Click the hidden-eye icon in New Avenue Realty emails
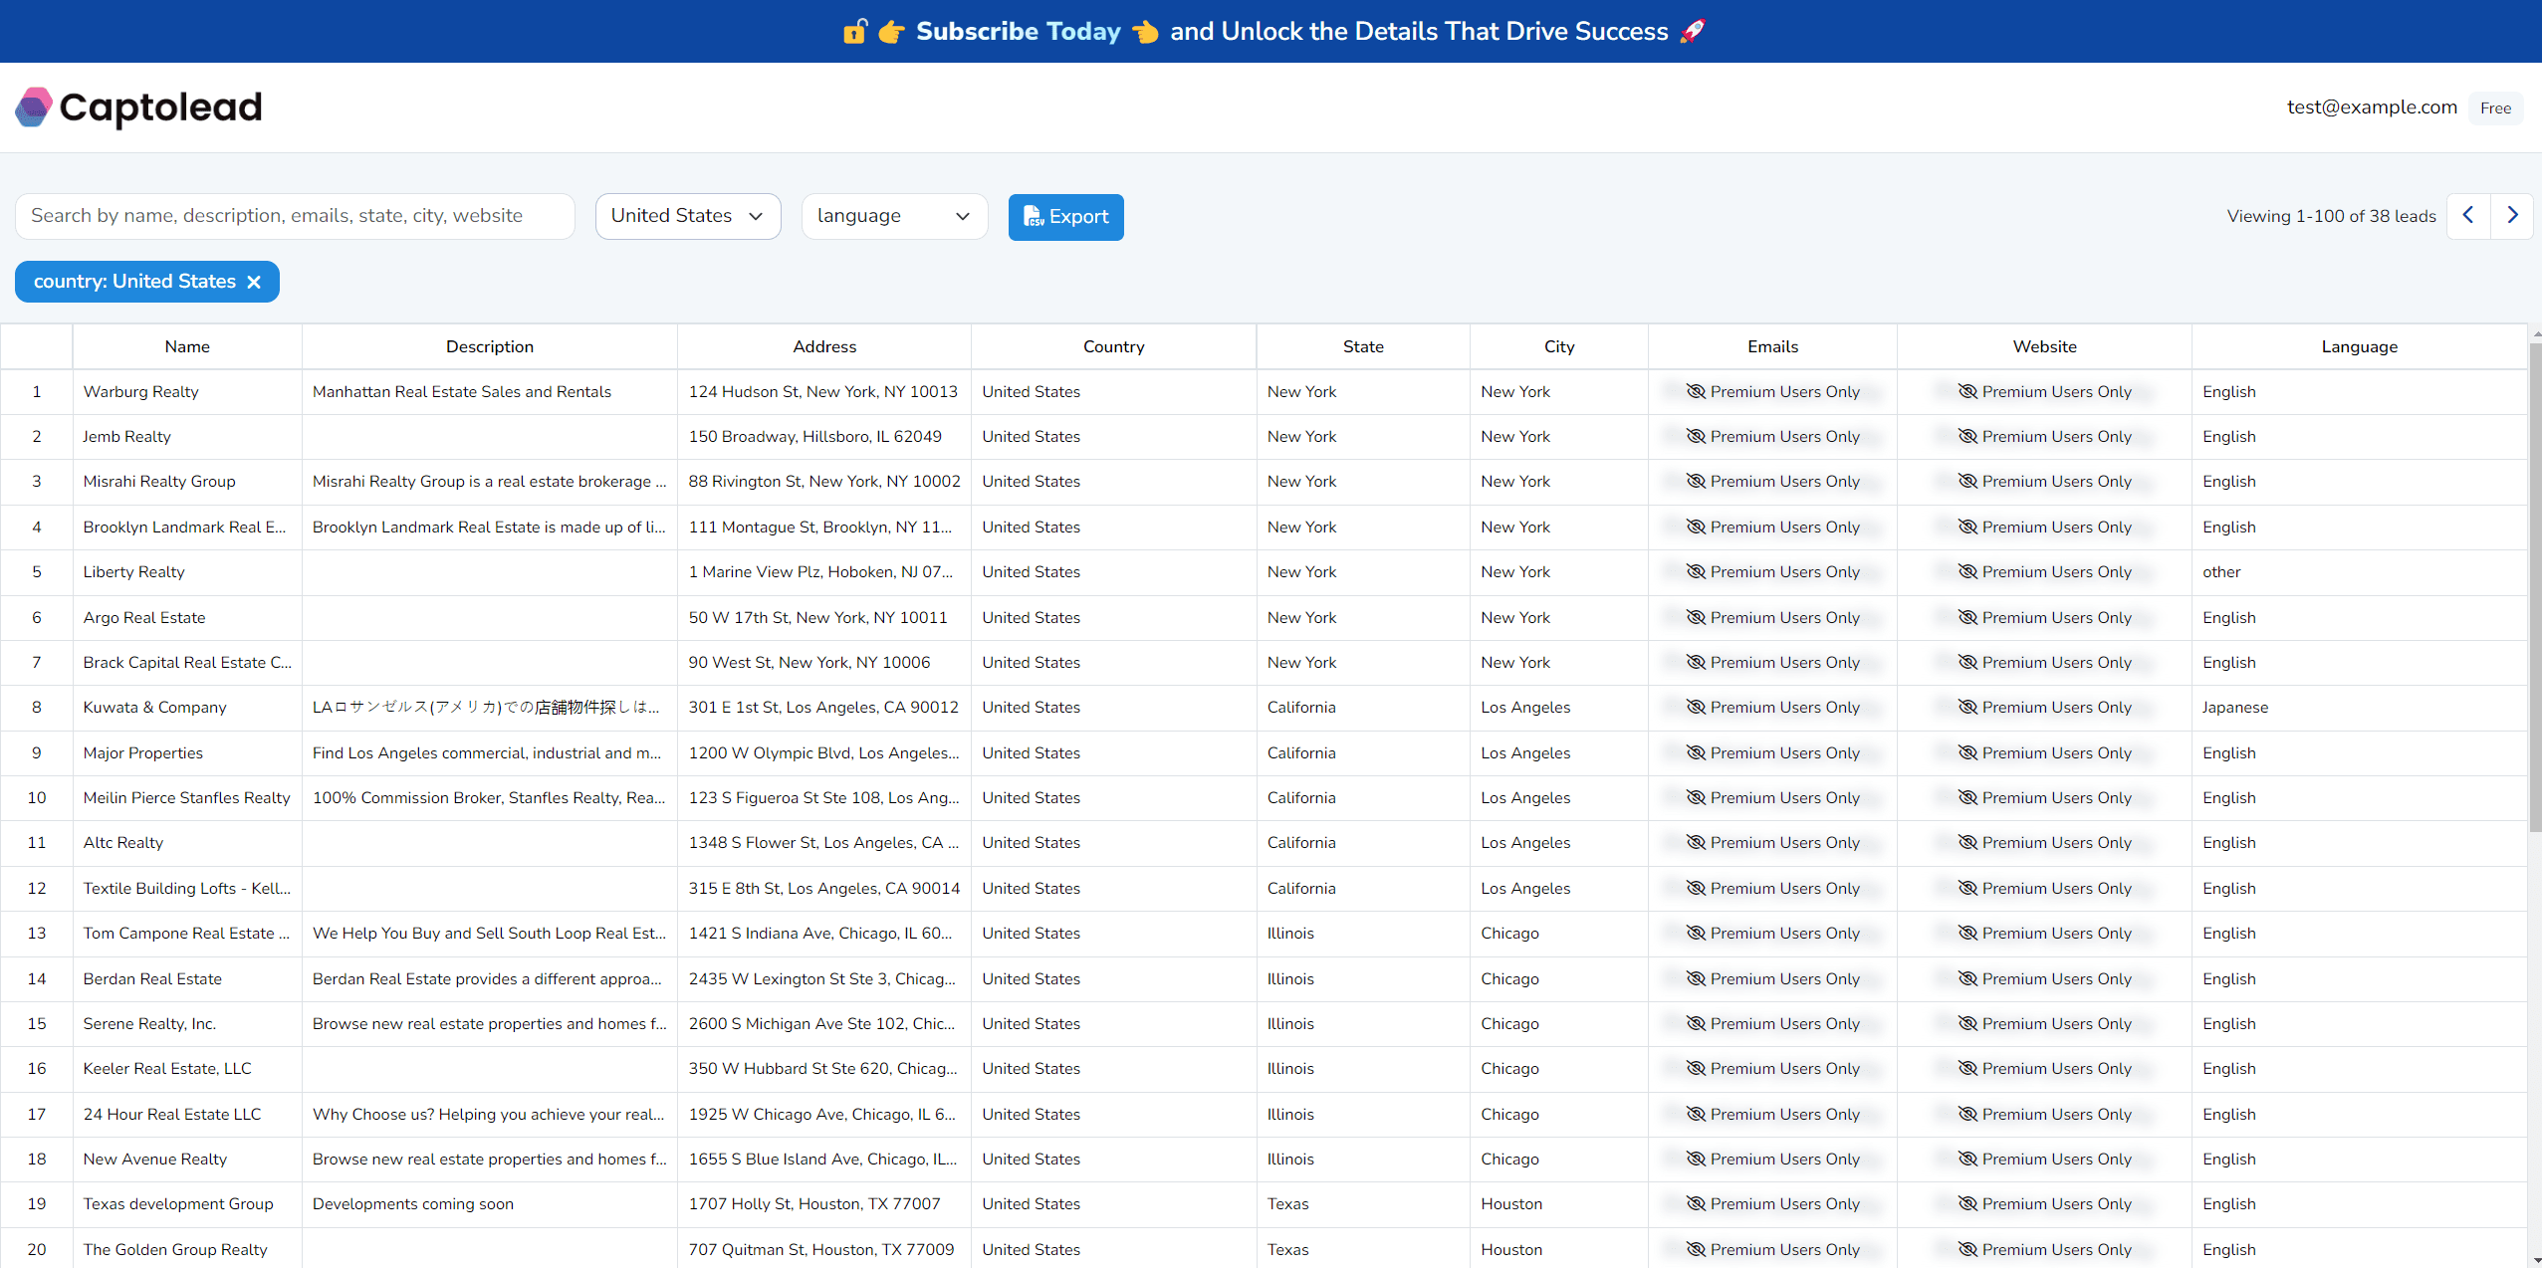Viewport: 2542px width, 1268px height. tap(1696, 1159)
